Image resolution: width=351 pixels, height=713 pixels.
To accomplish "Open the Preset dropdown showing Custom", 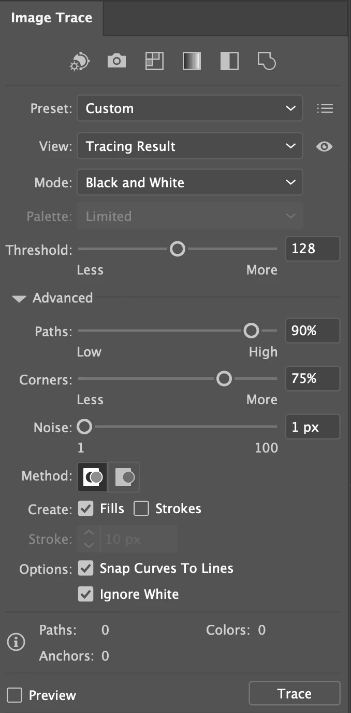I will tap(189, 108).
